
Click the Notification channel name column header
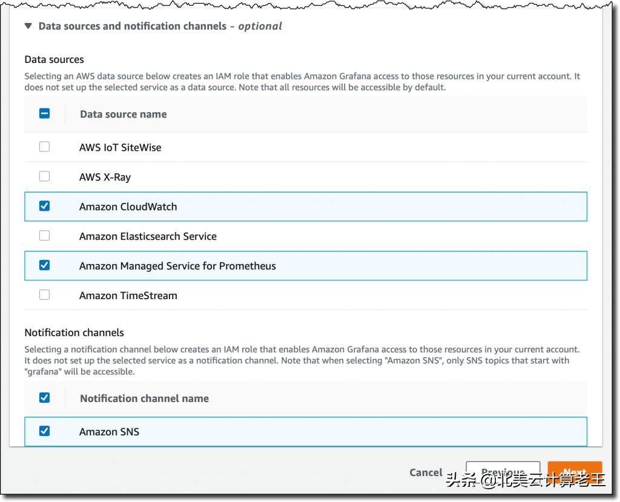pyautogui.click(x=144, y=398)
